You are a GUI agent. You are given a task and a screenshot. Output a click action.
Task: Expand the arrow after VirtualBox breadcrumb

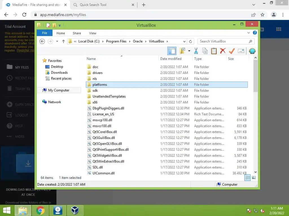click(x=167, y=41)
